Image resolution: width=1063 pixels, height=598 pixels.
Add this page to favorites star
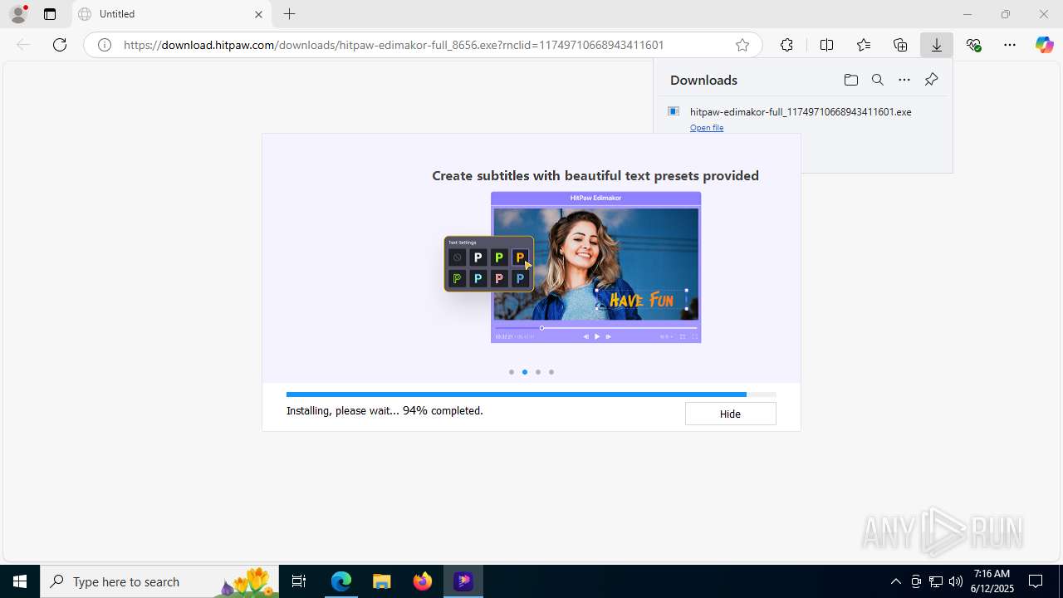(742, 45)
